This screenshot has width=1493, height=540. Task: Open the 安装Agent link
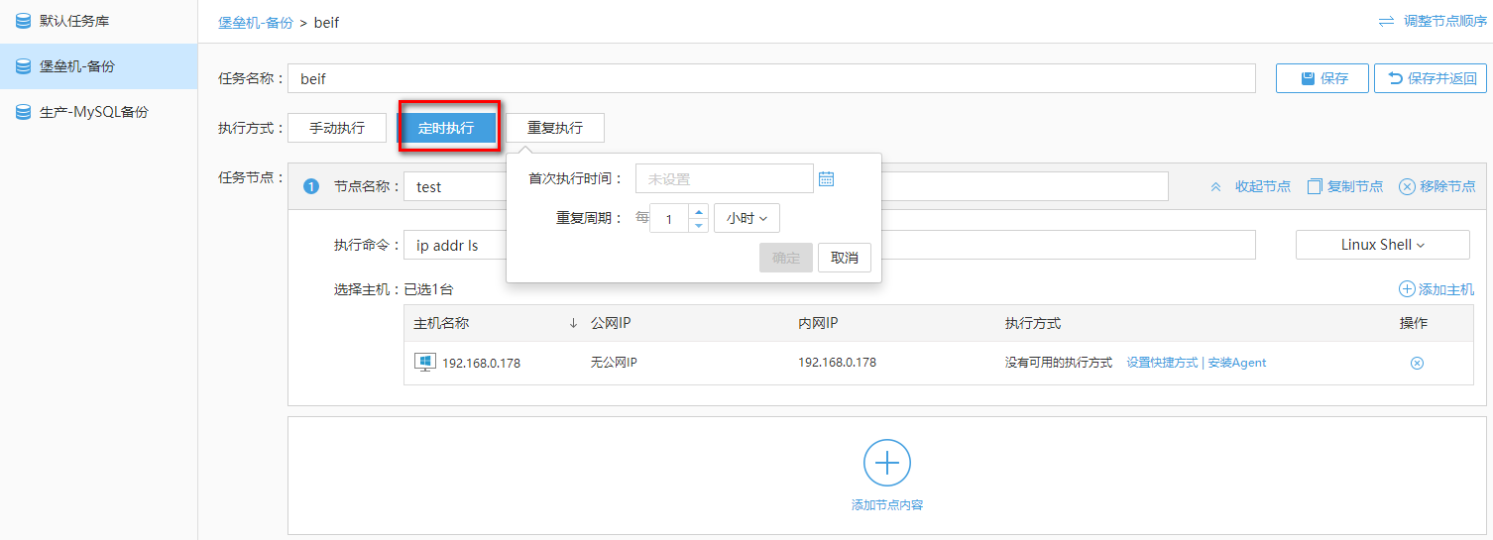point(1237,363)
